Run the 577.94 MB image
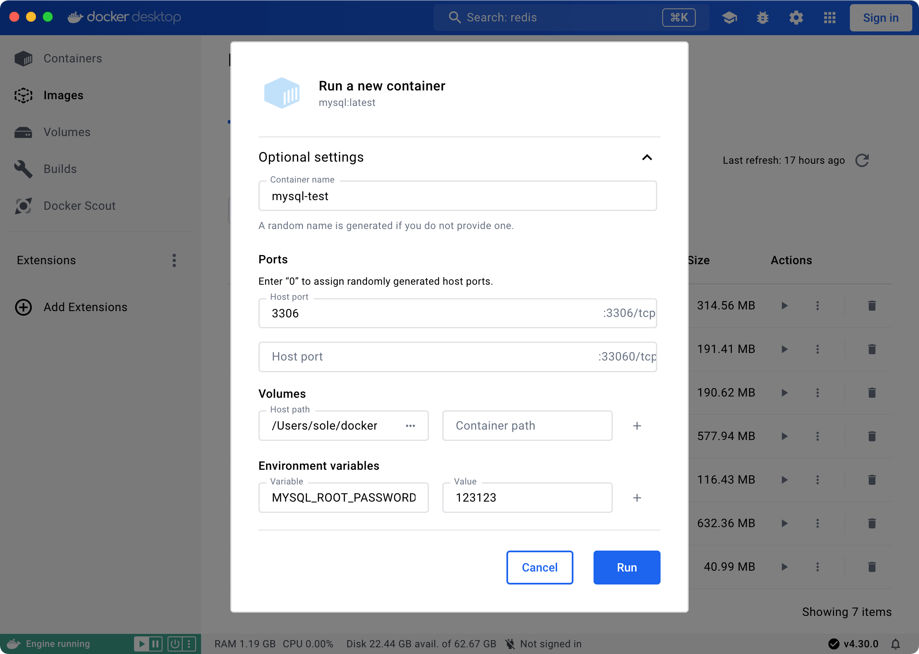The width and height of the screenshot is (919, 654). (785, 436)
